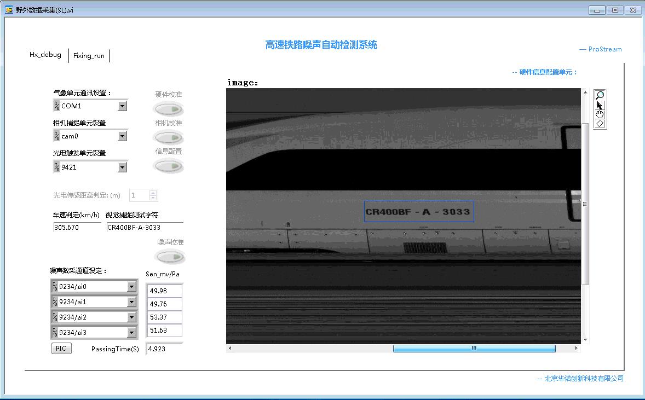The image size is (645, 400).
Task: Click the 相机捕捉单元设置 label
Action: (79, 123)
